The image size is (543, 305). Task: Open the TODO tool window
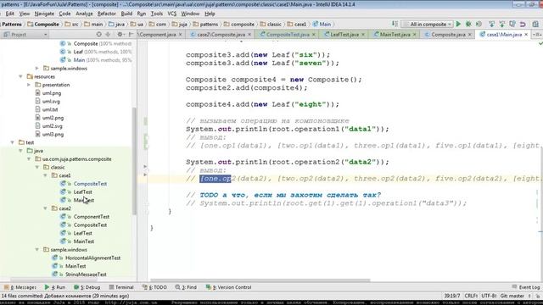coord(154,287)
